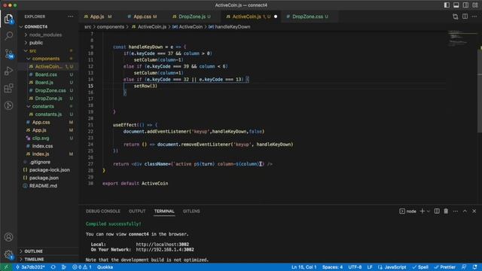Click the components breadcrumb segment
The width and height of the screenshot is (482, 271).
(111, 27)
